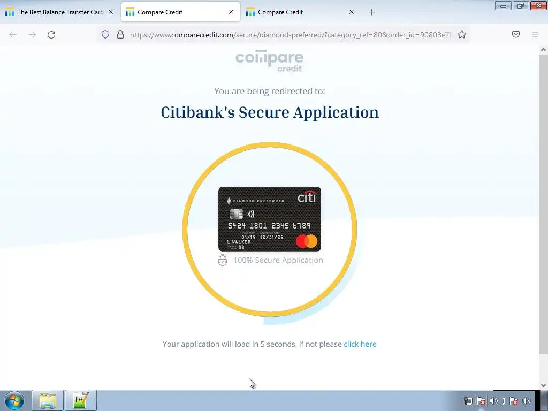
Task: Select the middle Compare Credit tab
Action: tap(180, 12)
